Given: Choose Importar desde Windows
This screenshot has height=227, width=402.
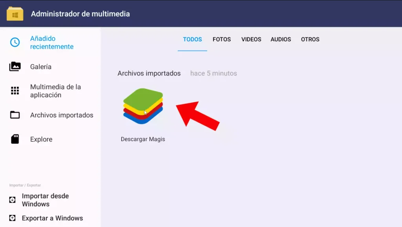Looking at the screenshot, I should pos(46,200).
